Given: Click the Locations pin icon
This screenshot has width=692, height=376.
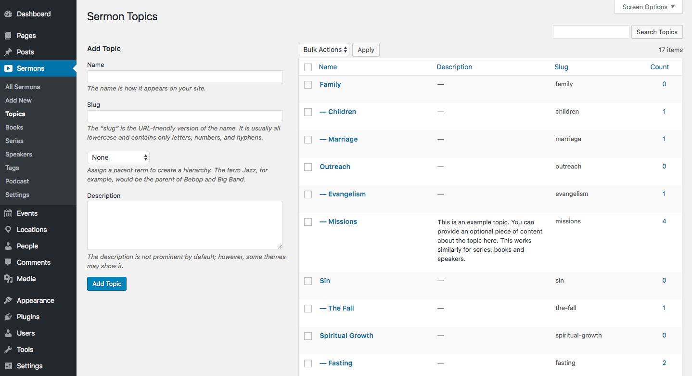Looking at the screenshot, I should 8,230.
